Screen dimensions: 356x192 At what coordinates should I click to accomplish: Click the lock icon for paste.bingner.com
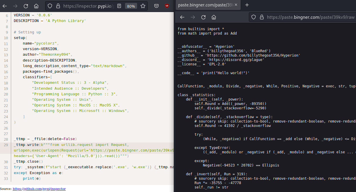pyautogui.click(x=262, y=17)
